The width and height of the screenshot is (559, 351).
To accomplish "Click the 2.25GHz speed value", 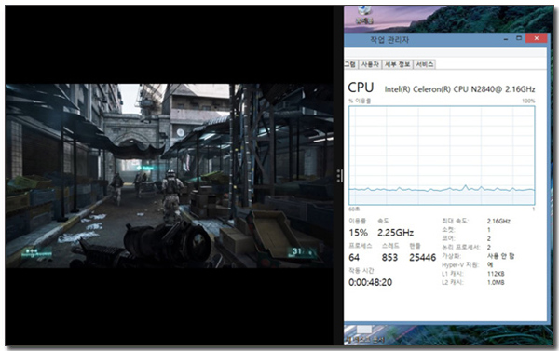I will [x=395, y=233].
